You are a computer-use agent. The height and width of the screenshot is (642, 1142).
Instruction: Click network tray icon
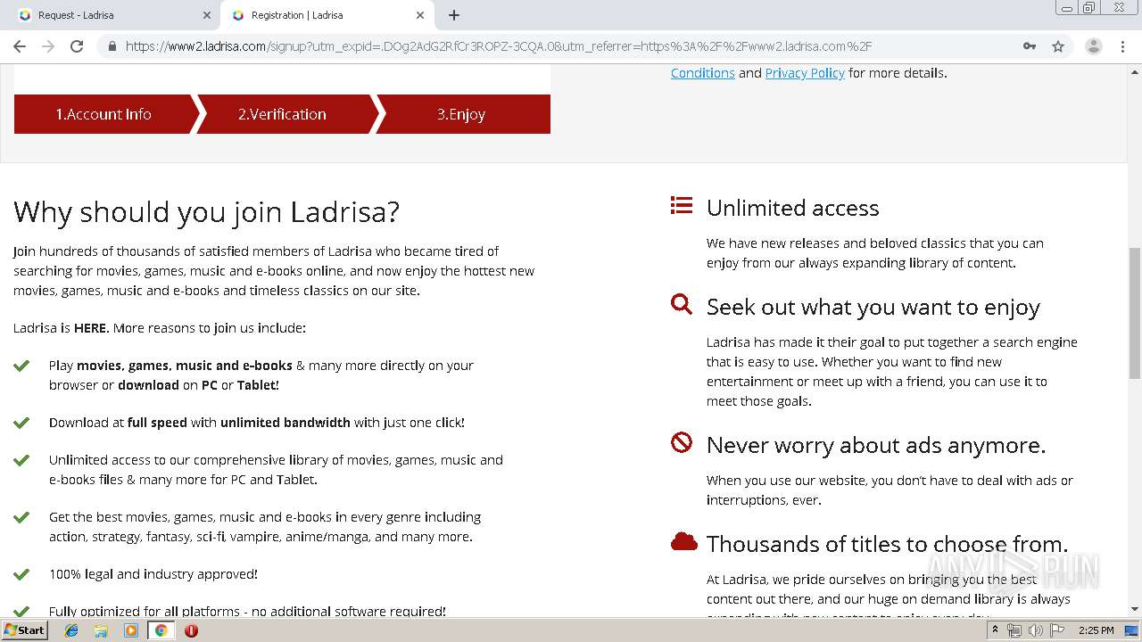1014,630
